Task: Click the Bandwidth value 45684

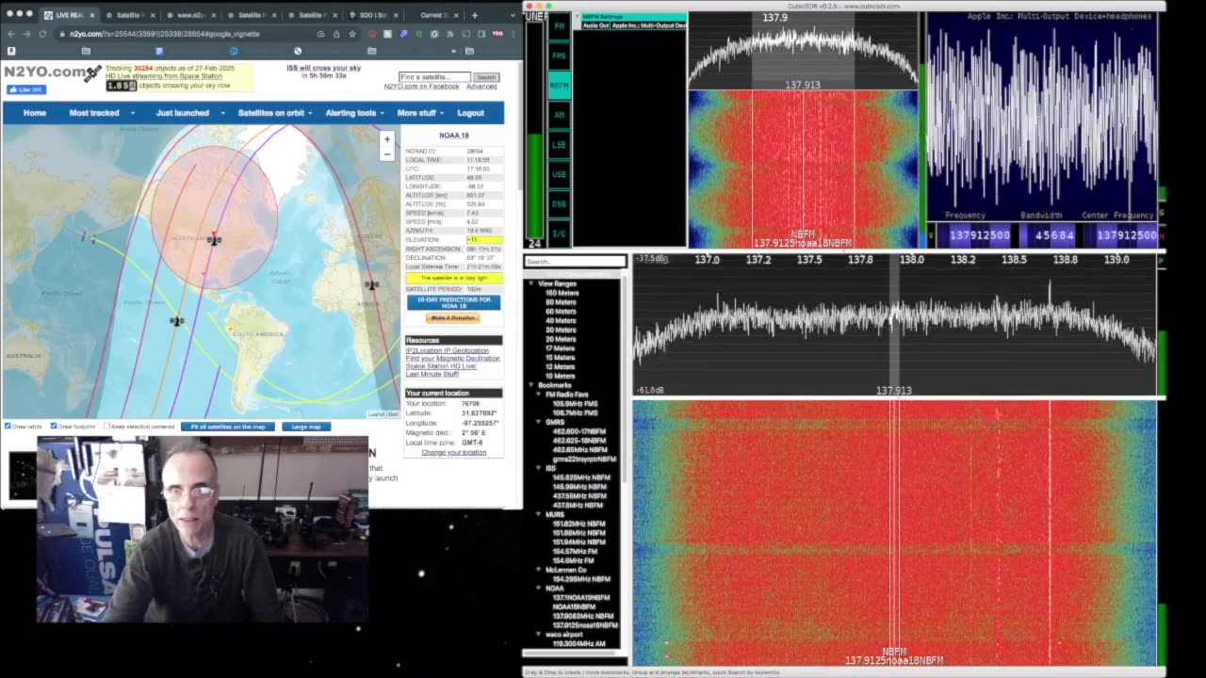Action: coord(1053,235)
